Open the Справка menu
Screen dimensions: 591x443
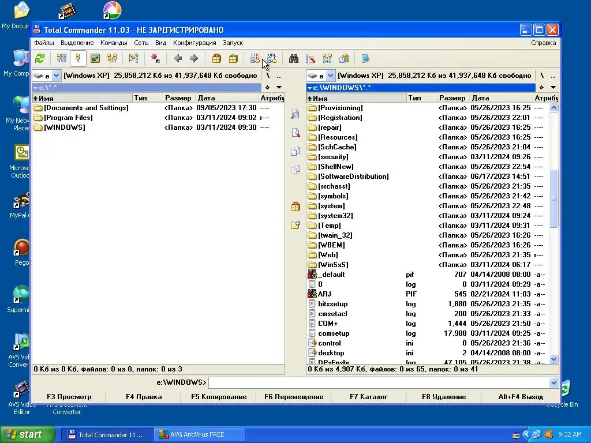(x=543, y=43)
